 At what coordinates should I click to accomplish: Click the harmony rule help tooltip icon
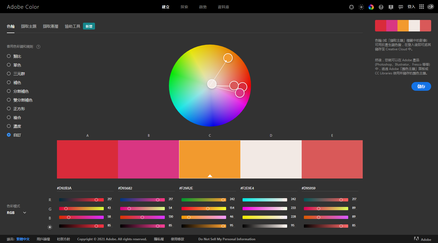[x=38, y=47]
